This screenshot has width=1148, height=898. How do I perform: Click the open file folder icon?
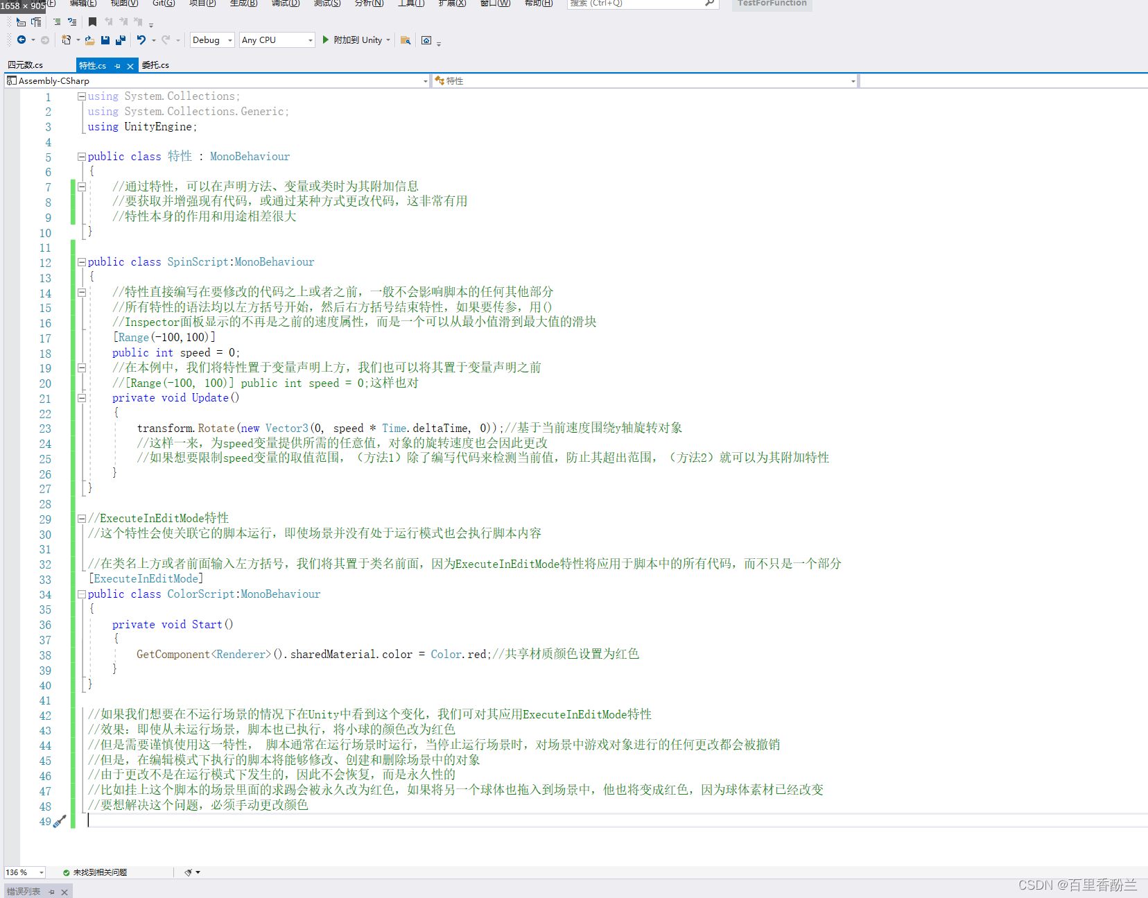pos(90,40)
